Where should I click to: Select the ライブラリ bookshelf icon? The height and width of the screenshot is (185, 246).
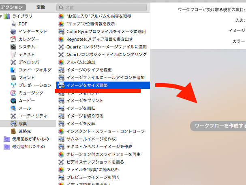click(7, 16)
